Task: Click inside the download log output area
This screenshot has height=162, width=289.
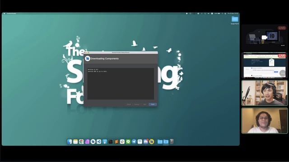Action: pyautogui.click(x=121, y=84)
